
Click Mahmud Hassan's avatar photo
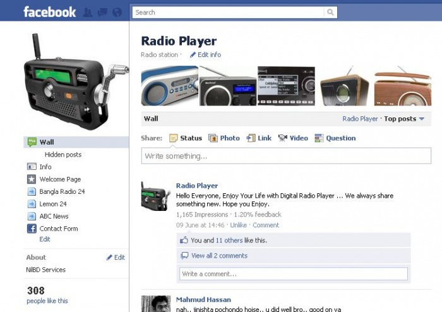click(x=156, y=304)
